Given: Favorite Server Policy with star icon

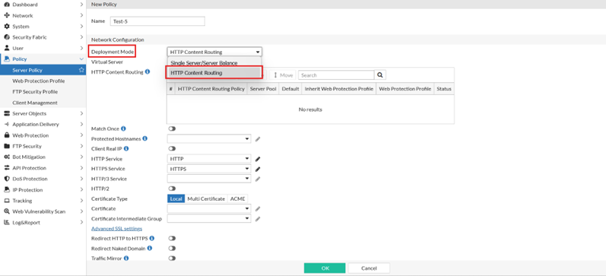Looking at the screenshot, I should pyautogui.click(x=81, y=70).
